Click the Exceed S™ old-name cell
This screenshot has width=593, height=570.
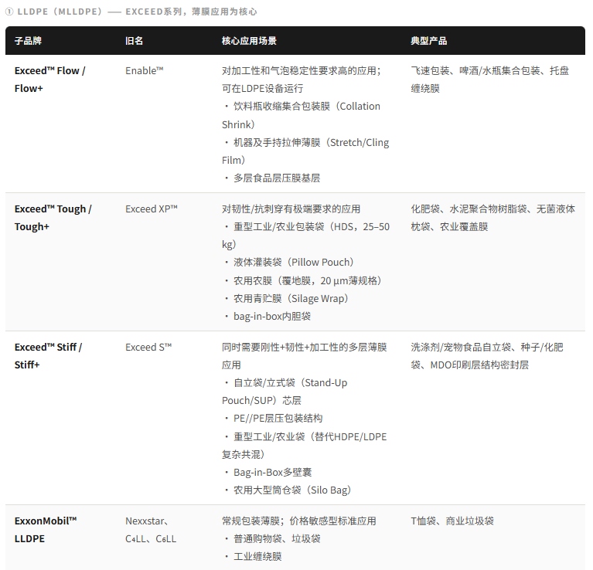point(148,347)
